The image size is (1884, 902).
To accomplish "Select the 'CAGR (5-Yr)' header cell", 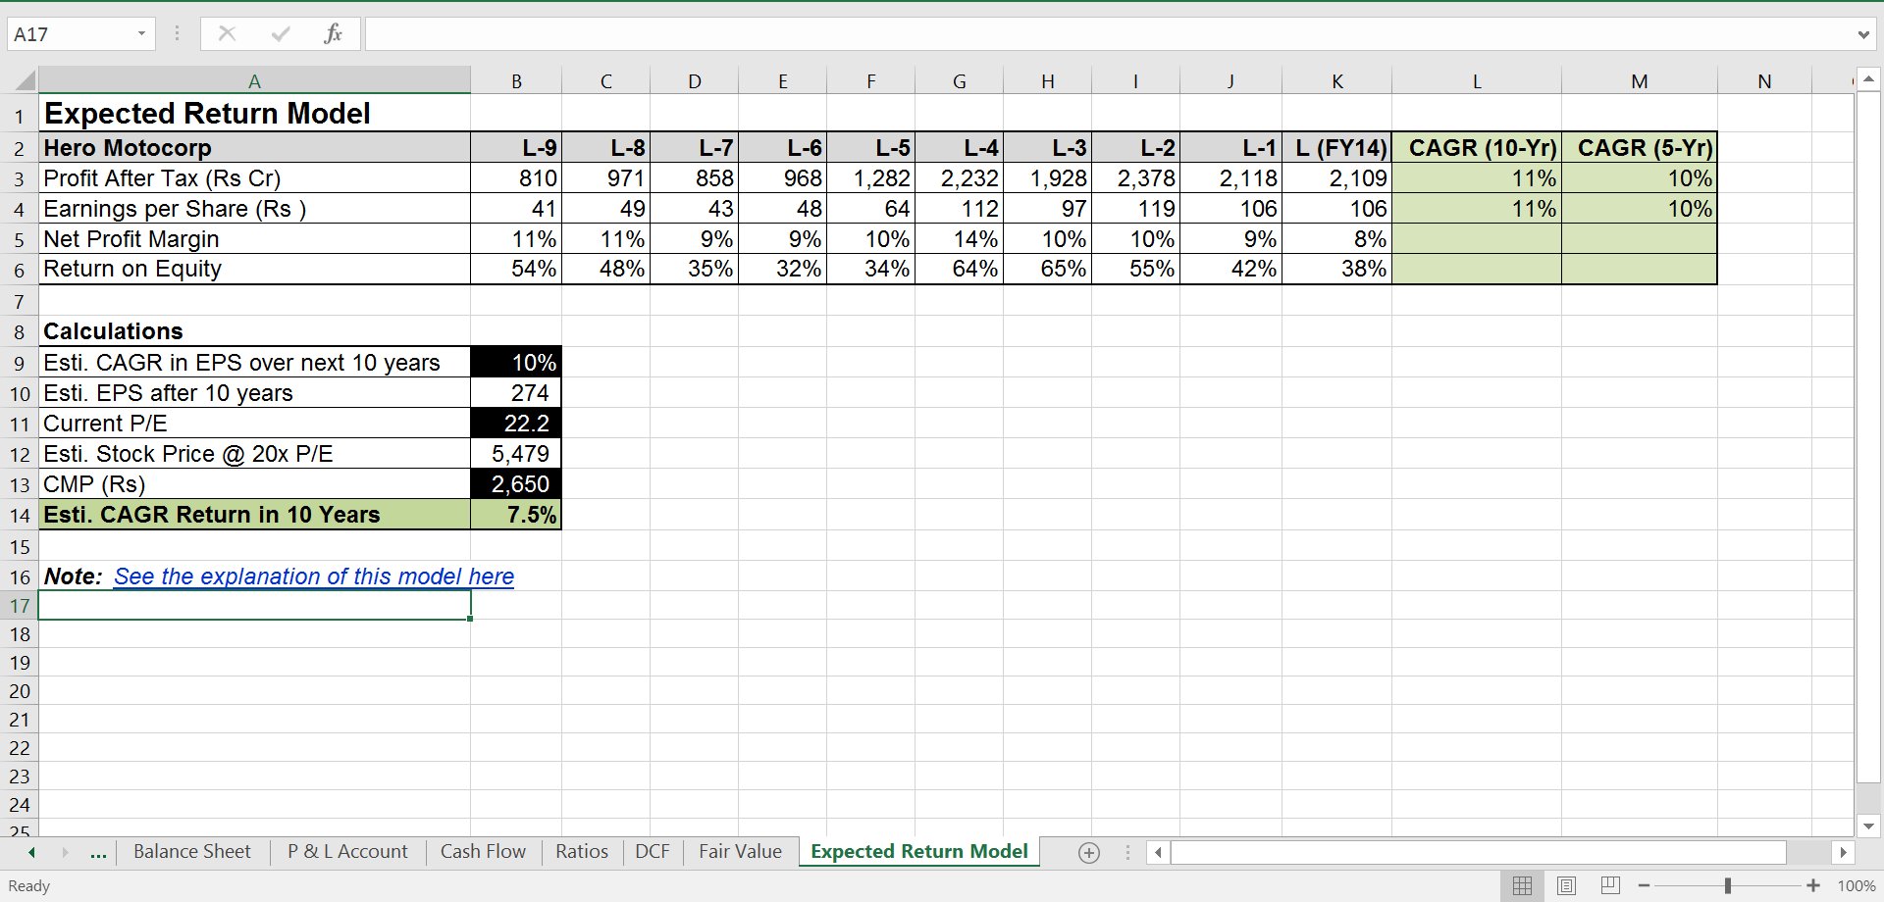I will tap(1640, 148).
